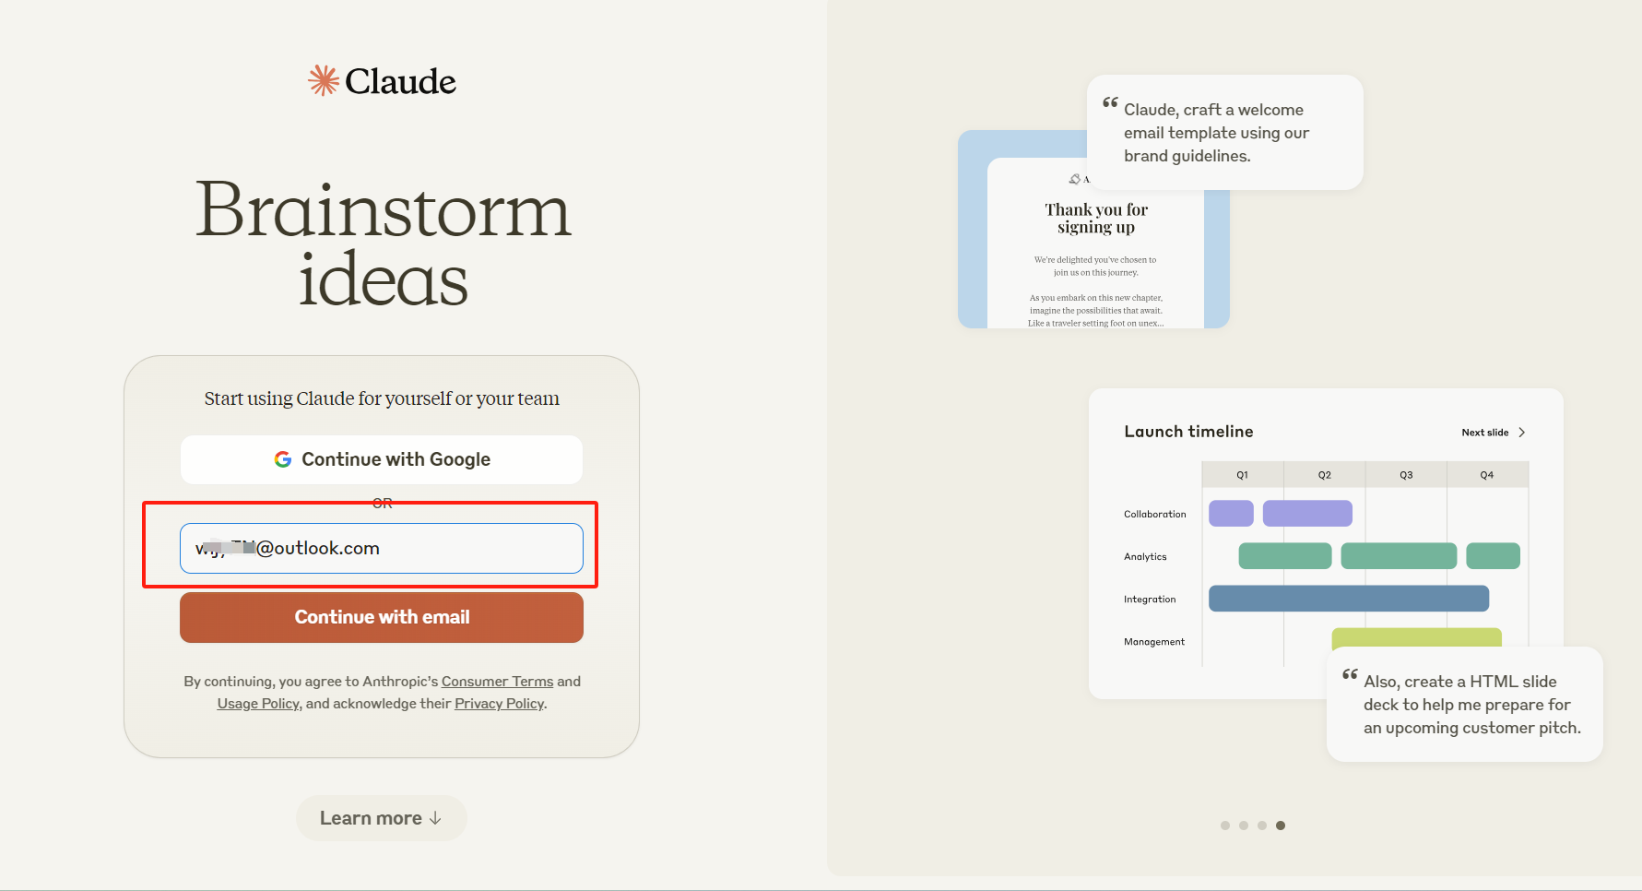
Task: Click the Q2 column header
Action: (1325, 475)
